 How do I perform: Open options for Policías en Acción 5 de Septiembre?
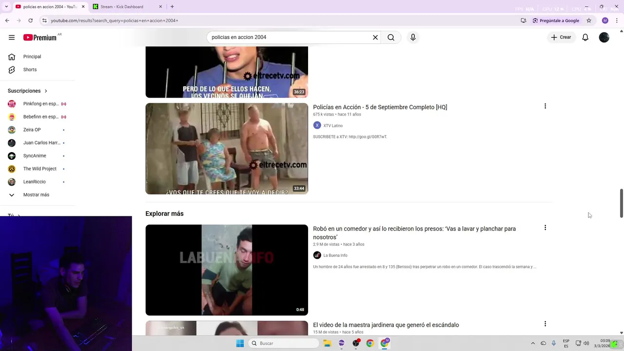tap(545, 106)
